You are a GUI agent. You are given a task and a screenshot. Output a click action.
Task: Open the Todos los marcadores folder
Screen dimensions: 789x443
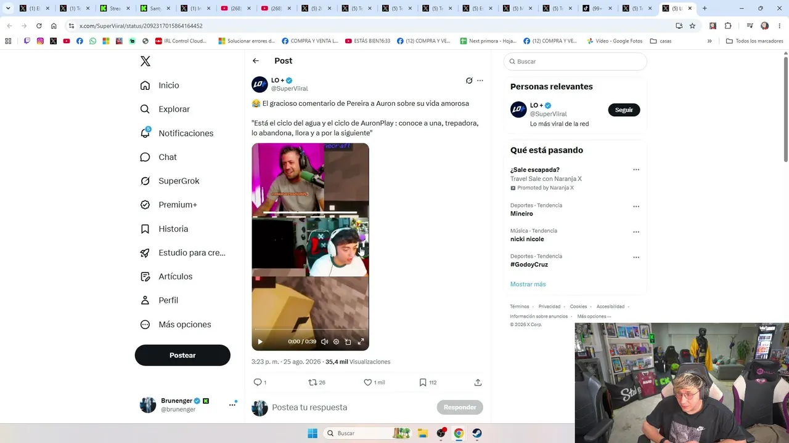tap(754, 41)
